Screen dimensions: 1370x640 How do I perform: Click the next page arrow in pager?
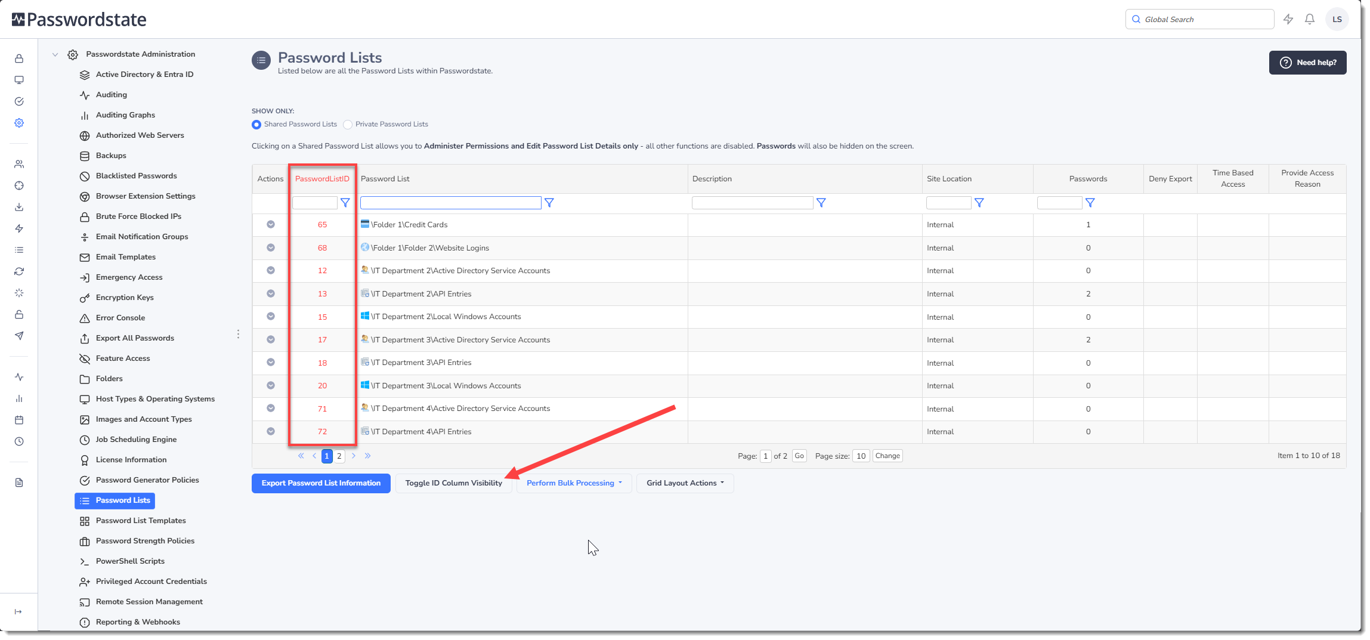354,456
